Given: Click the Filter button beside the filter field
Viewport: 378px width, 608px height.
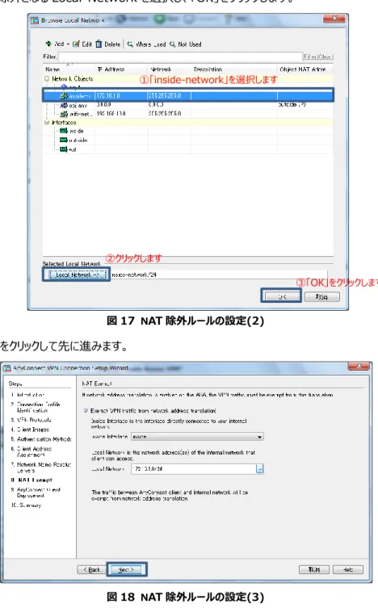Looking at the screenshot, I should (310, 57).
